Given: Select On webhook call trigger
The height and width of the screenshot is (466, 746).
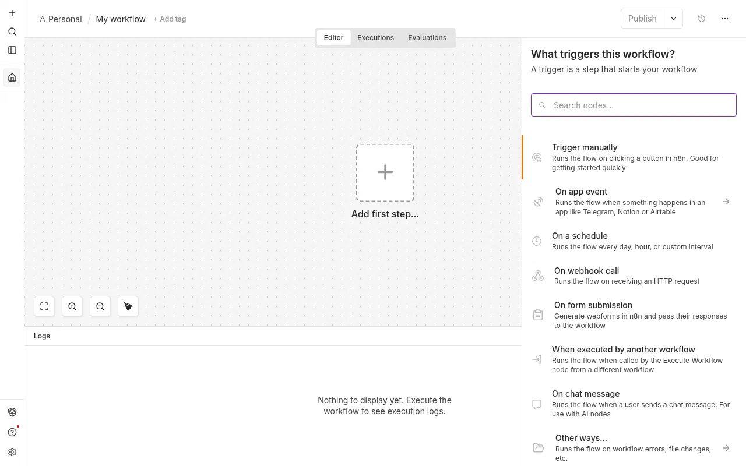Looking at the screenshot, I should tap(634, 276).
